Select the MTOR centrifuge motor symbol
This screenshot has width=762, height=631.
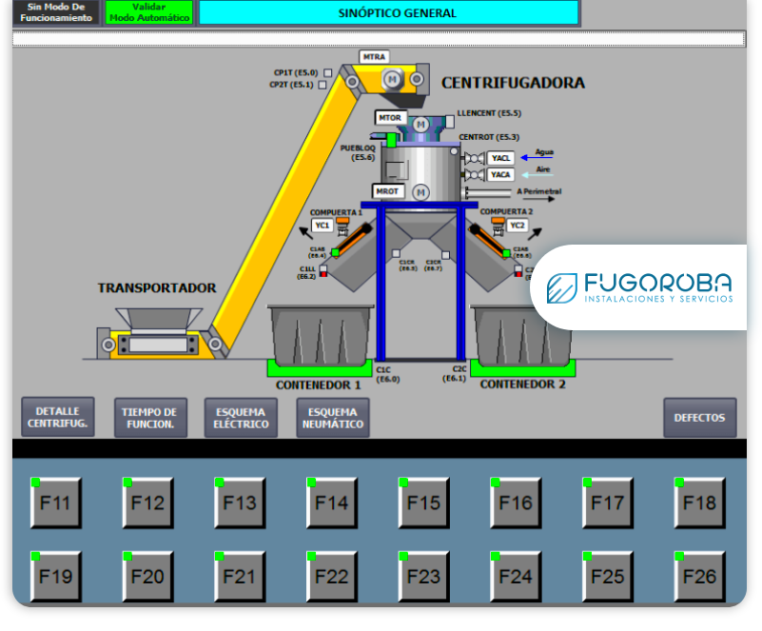[421, 124]
